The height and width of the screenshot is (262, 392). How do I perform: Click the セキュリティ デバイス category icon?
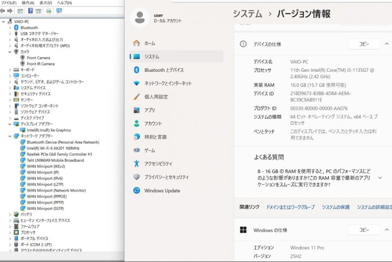(16, 94)
